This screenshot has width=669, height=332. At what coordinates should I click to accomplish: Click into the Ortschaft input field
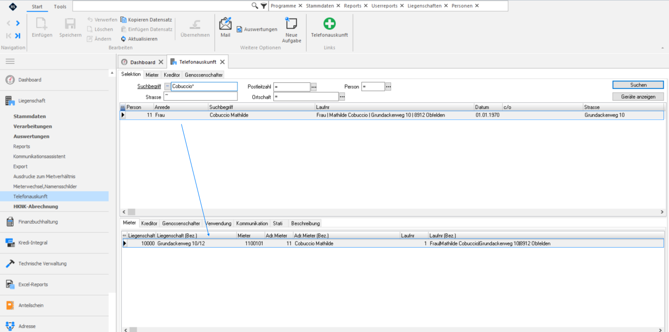(x=306, y=97)
